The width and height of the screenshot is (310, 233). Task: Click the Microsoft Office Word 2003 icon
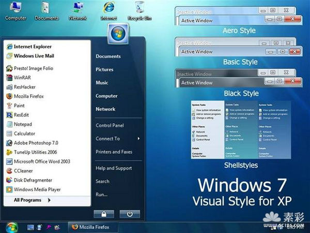coord(9,162)
